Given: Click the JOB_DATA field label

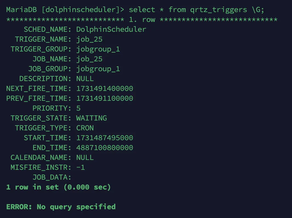Looking at the screenshot, I should tap(52, 177).
